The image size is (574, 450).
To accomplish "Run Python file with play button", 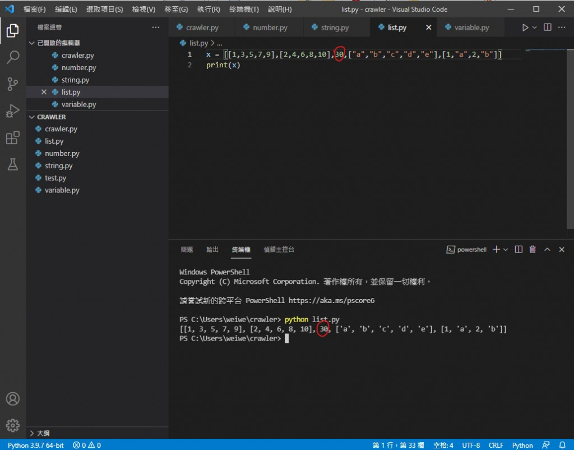I will tap(525, 27).
